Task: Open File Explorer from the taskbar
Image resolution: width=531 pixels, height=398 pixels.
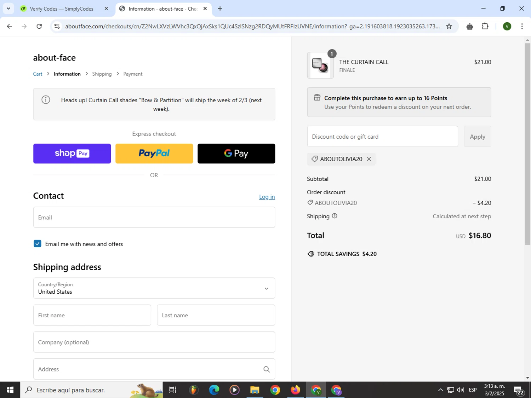Action: [x=255, y=390]
